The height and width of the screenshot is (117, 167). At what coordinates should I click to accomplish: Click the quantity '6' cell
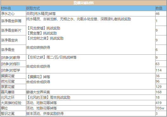click(161, 50)
